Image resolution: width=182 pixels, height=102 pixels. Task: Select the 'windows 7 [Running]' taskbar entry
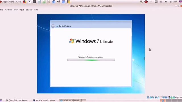73,100
